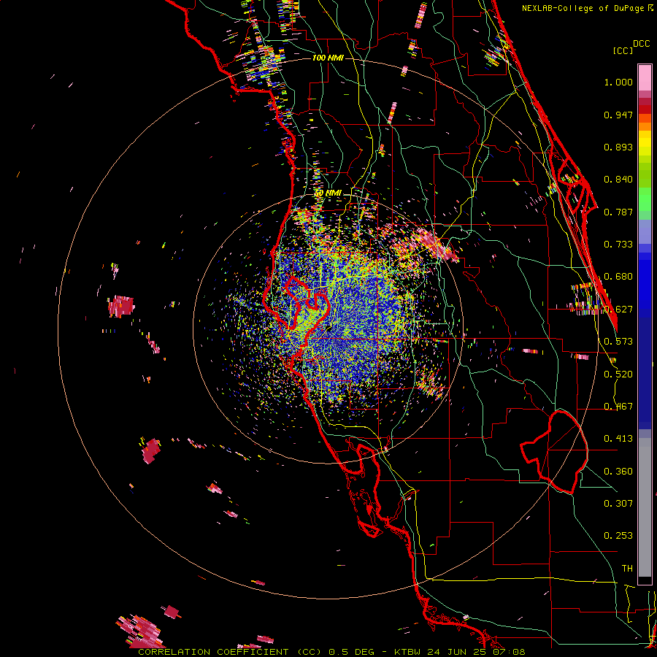Click the 0.947 scale value
Screen dimensions: 657x657
[618, 115]
